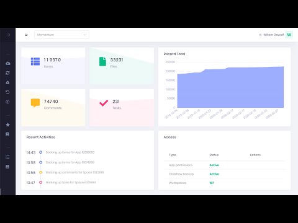Click the restore counter-clockwise arrow icon

coord(7,92)
